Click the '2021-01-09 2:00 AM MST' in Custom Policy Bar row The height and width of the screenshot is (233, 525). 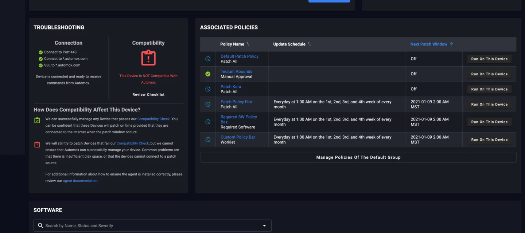point(429,140)
